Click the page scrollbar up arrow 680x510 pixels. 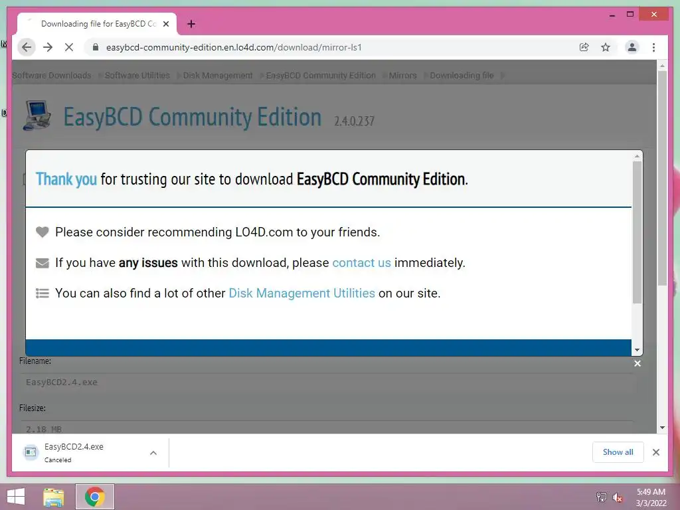662,66
